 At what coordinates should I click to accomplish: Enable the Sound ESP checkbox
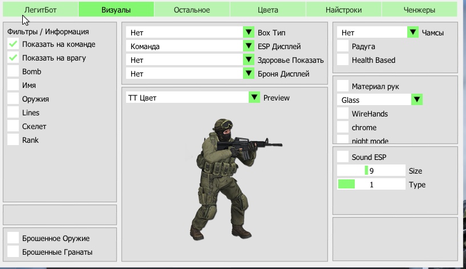coord(343,157)
